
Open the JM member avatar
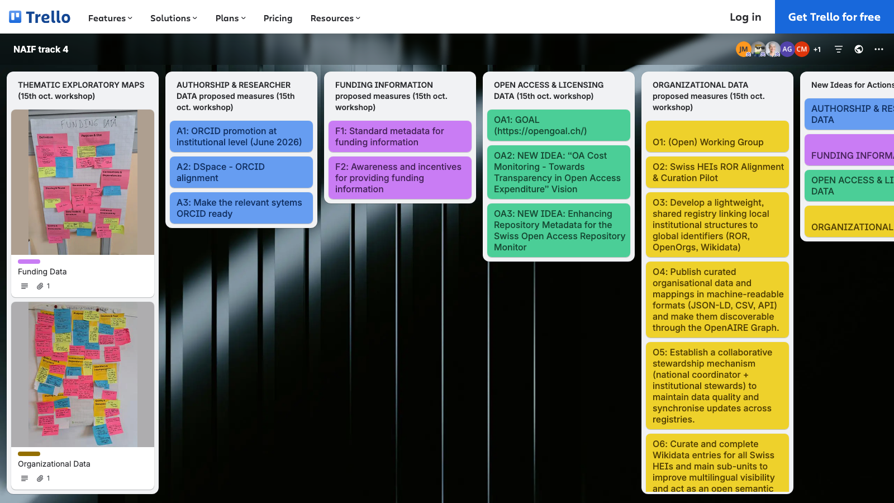click(x=743, y=49)
